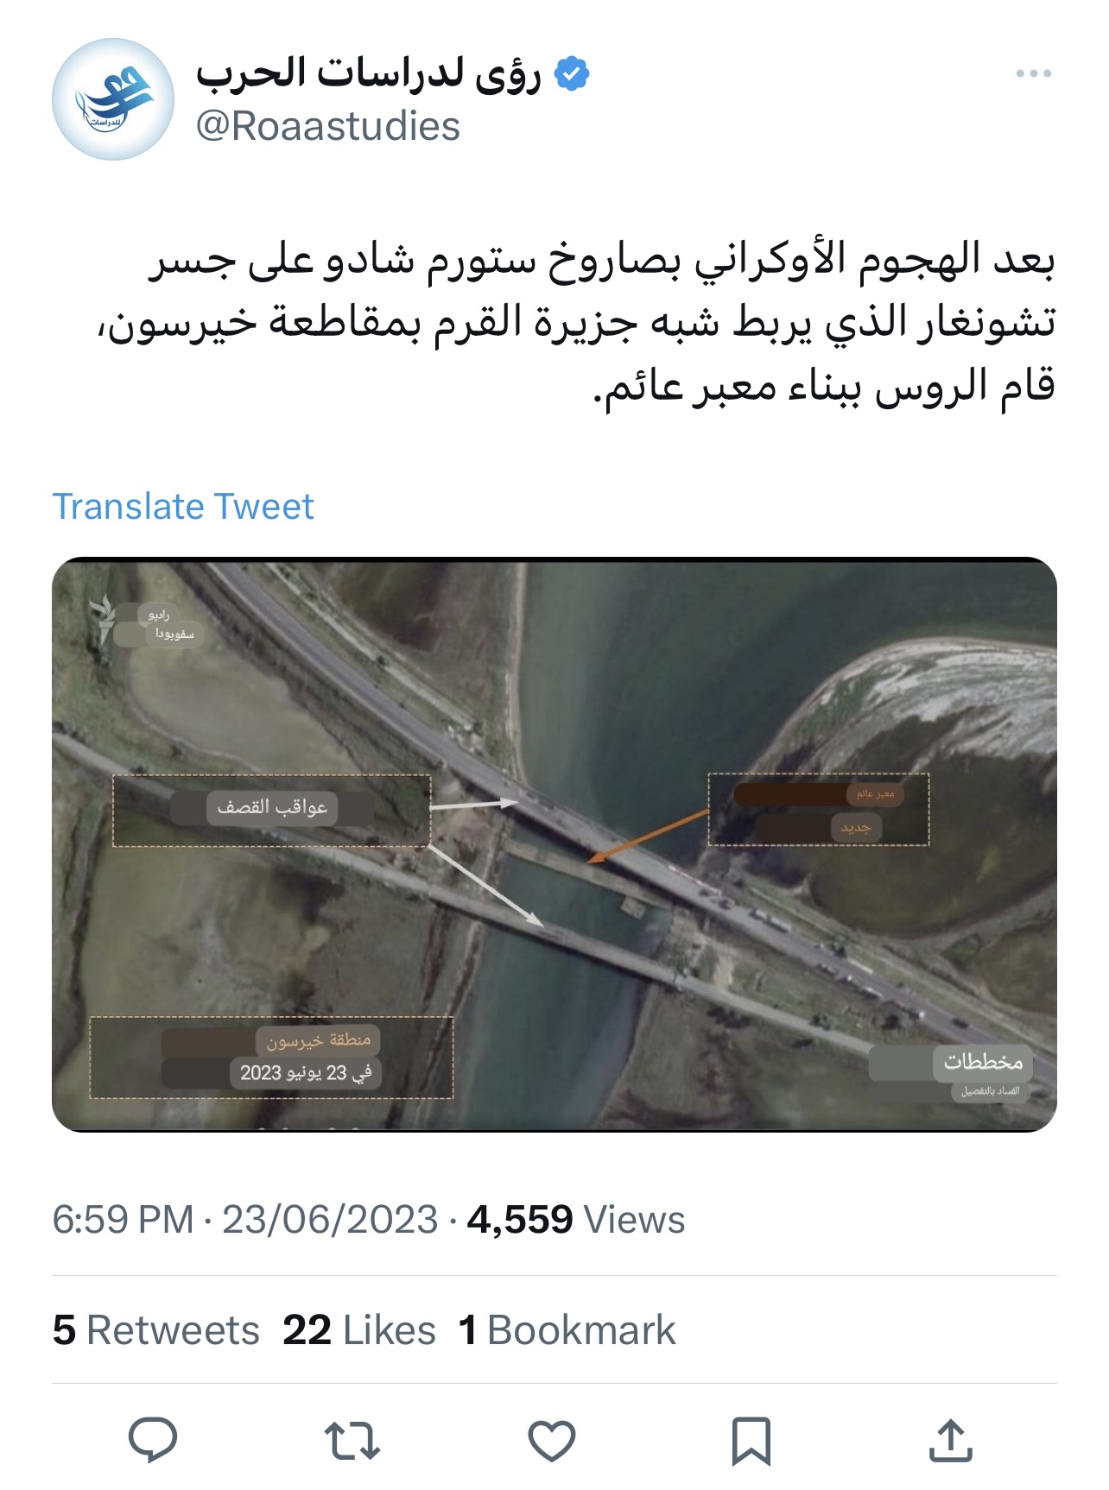Open the @Roaastudies handle
This screenshot has height=1490, width=1109.
(328, 127)
